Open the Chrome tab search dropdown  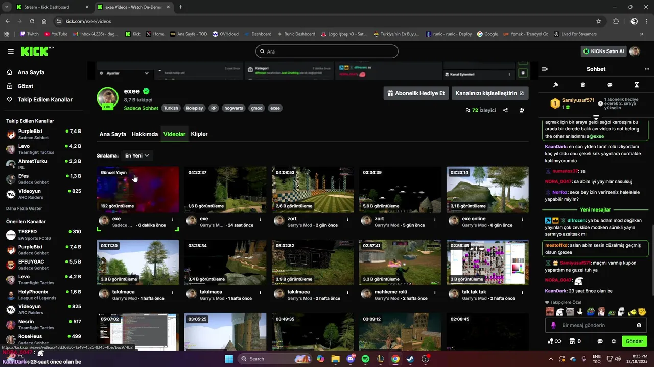pyautogui.click(x=7, y=7)
